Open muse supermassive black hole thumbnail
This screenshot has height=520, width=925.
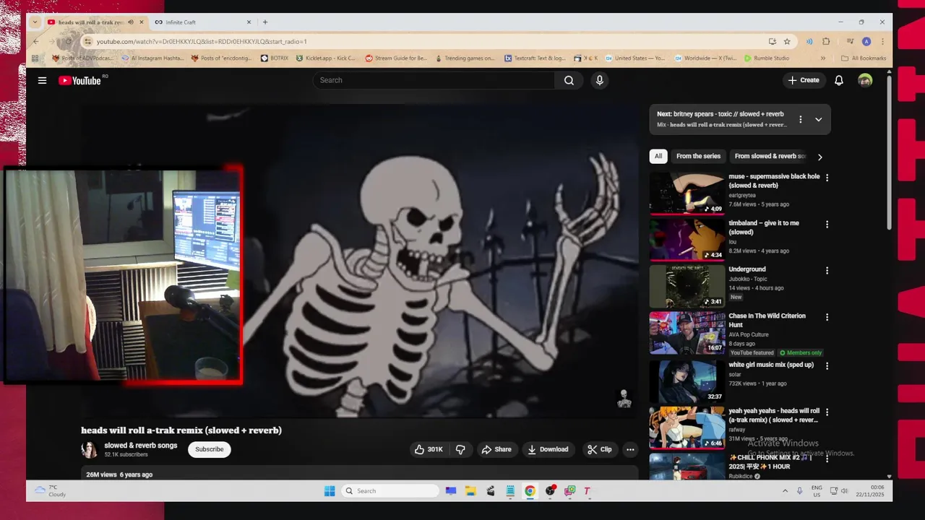[x=687, y=193]
